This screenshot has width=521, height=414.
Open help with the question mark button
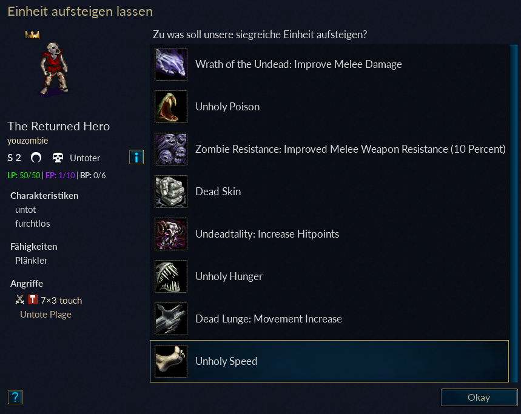click(15, 397)
